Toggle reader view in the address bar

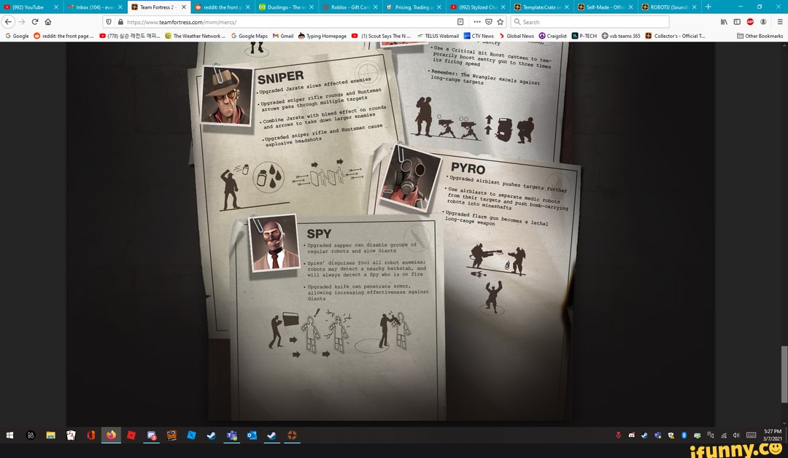(x=460, y=22)
